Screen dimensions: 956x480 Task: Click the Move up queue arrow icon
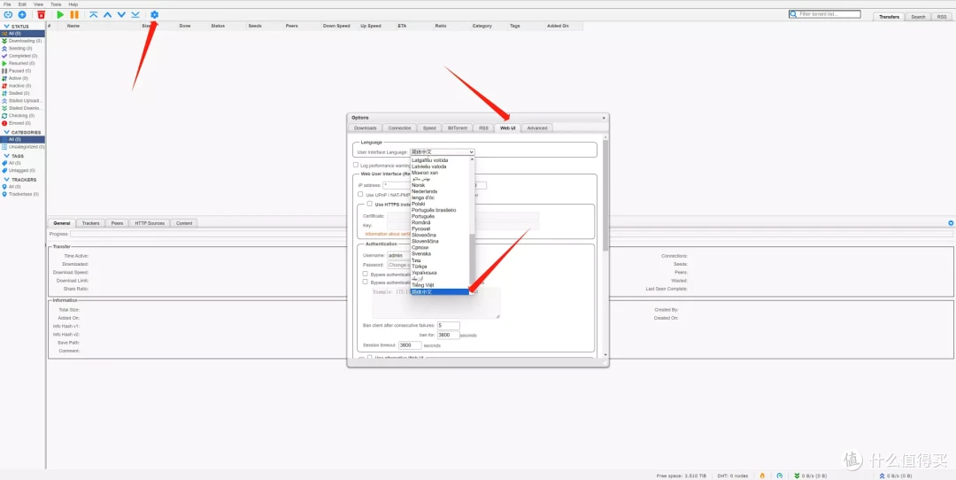point(107,14)
